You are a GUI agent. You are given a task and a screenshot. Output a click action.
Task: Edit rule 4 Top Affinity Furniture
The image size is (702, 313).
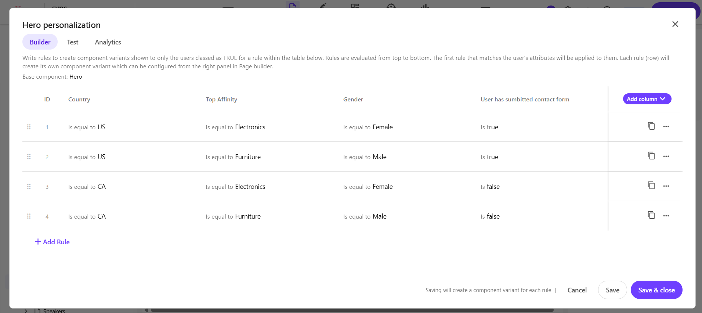coord(233,216)
